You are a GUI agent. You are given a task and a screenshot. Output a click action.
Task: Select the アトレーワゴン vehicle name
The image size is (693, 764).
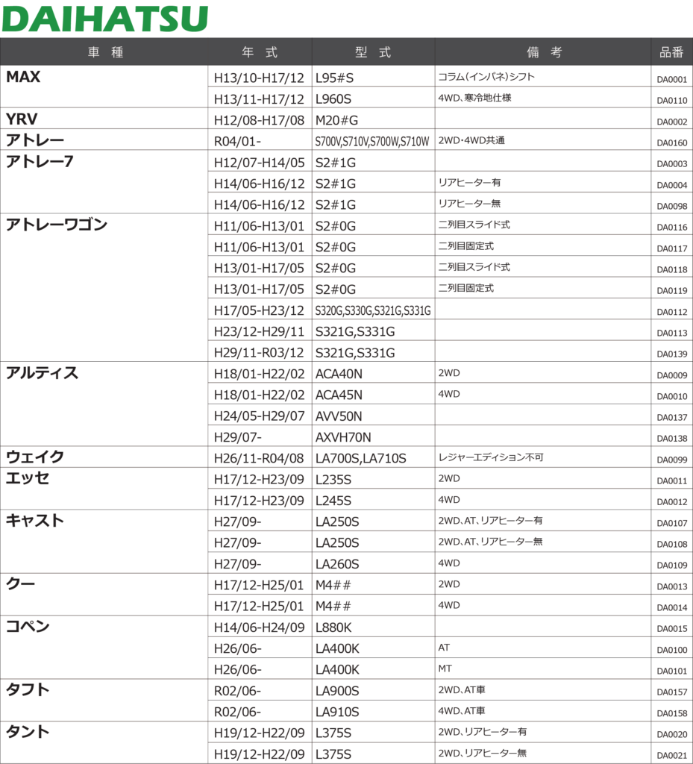57,225
